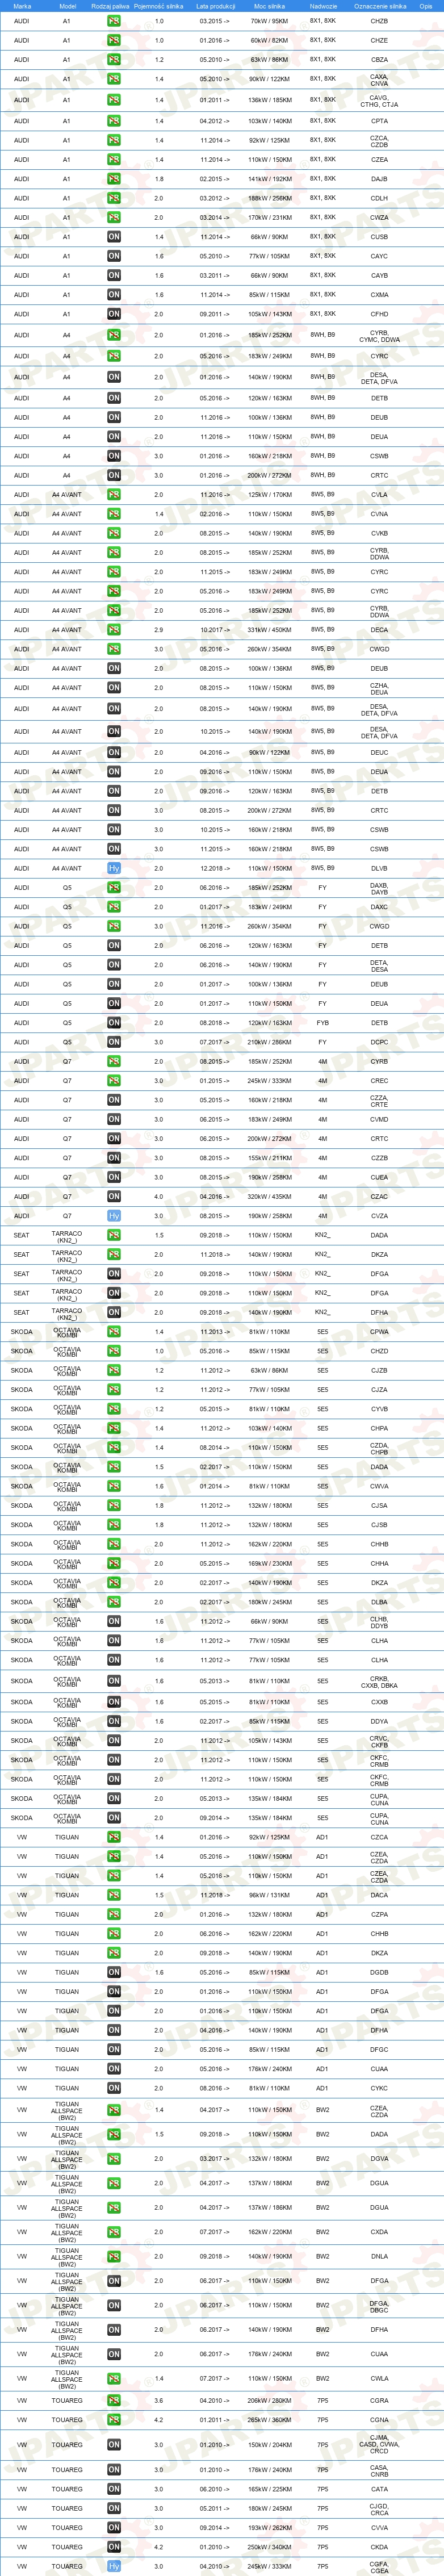Click the petrol fuel icon beside engine CBZA
This screenshot has height=2576, width=444.
(x=114, y=60)
